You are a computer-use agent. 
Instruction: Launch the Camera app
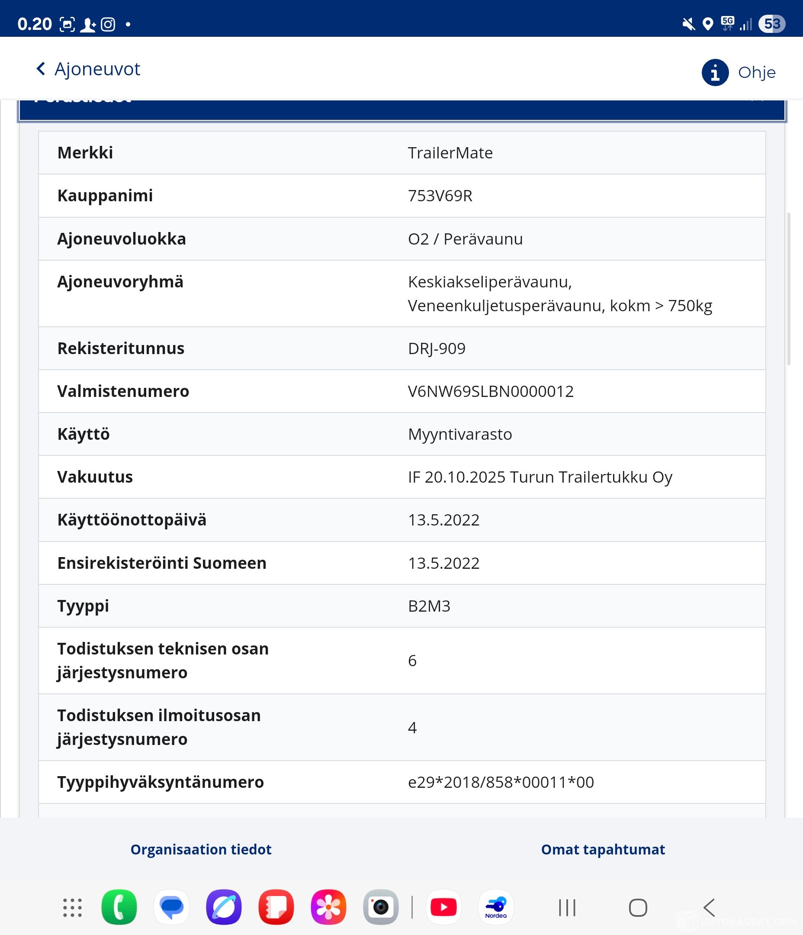(x=381, y=907)
